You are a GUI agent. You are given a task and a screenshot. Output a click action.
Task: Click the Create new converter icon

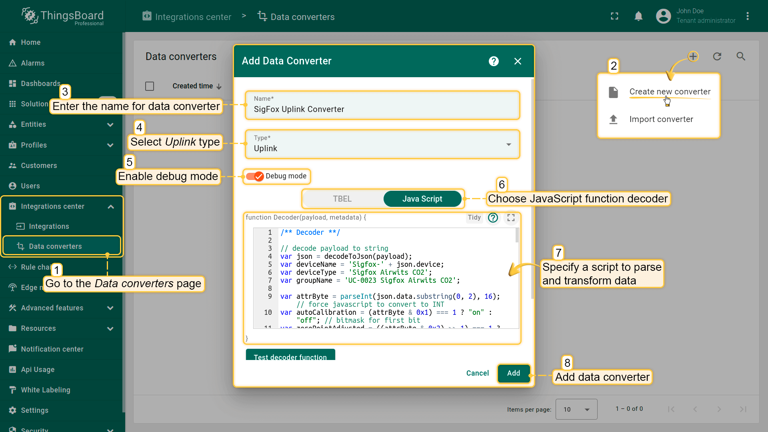[x=614, y=91]
